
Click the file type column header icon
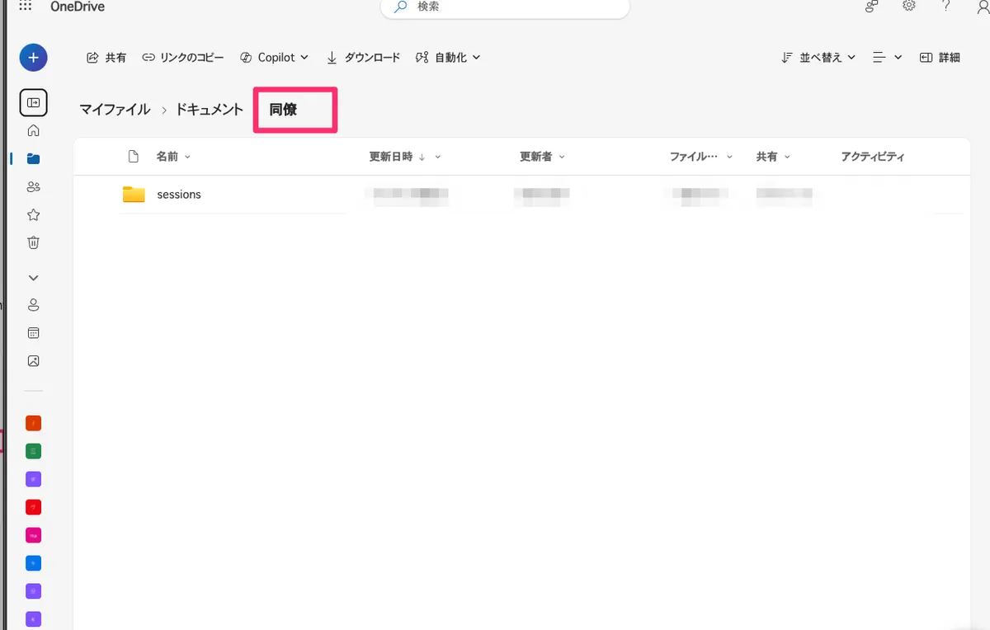[x=134, y=157]
